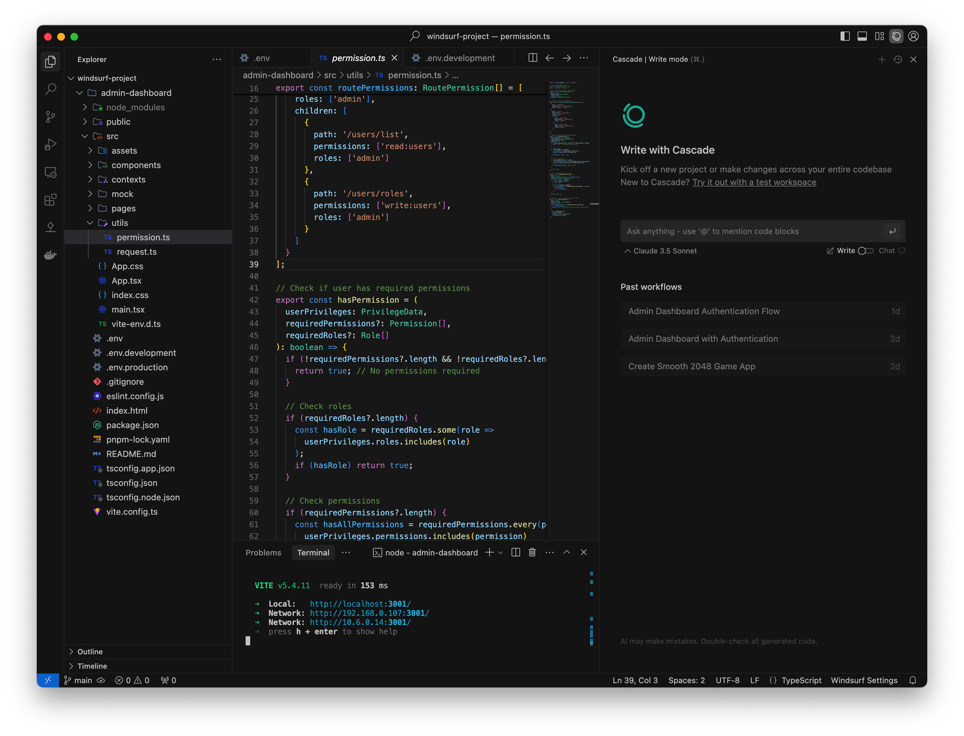Click the Kill Terminal trash icon
This screenshot has height=736, width=964.
tap(532, 552)
